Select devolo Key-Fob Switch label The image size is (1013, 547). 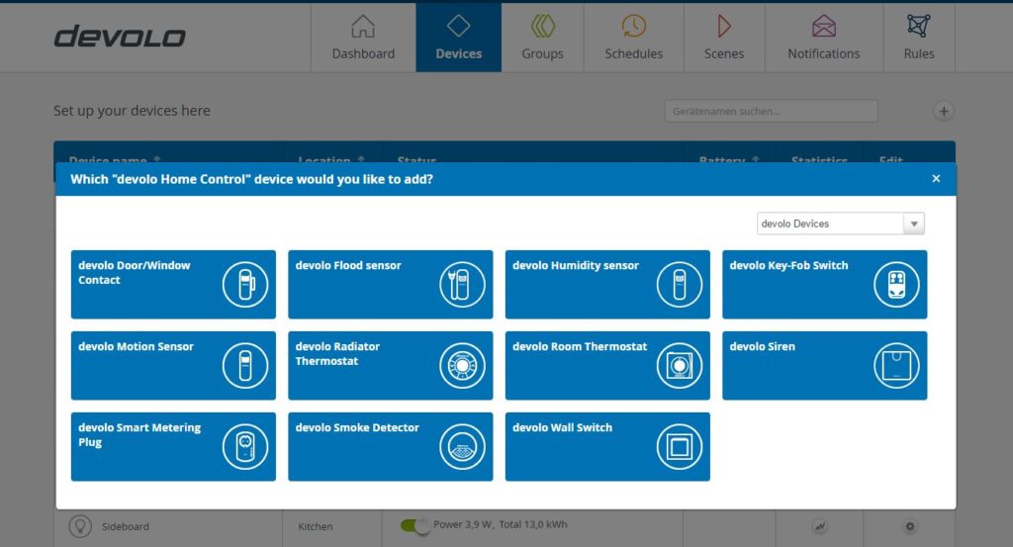coord(788,265)
